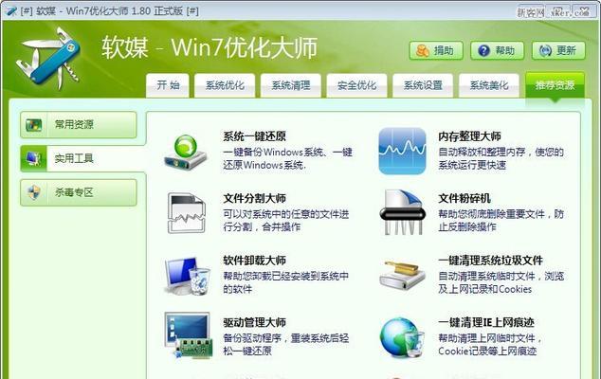Click description 备份驱动程序，重装系统后轻松一键还原
Screen dimensions: 601x379
tap(286, 345)
